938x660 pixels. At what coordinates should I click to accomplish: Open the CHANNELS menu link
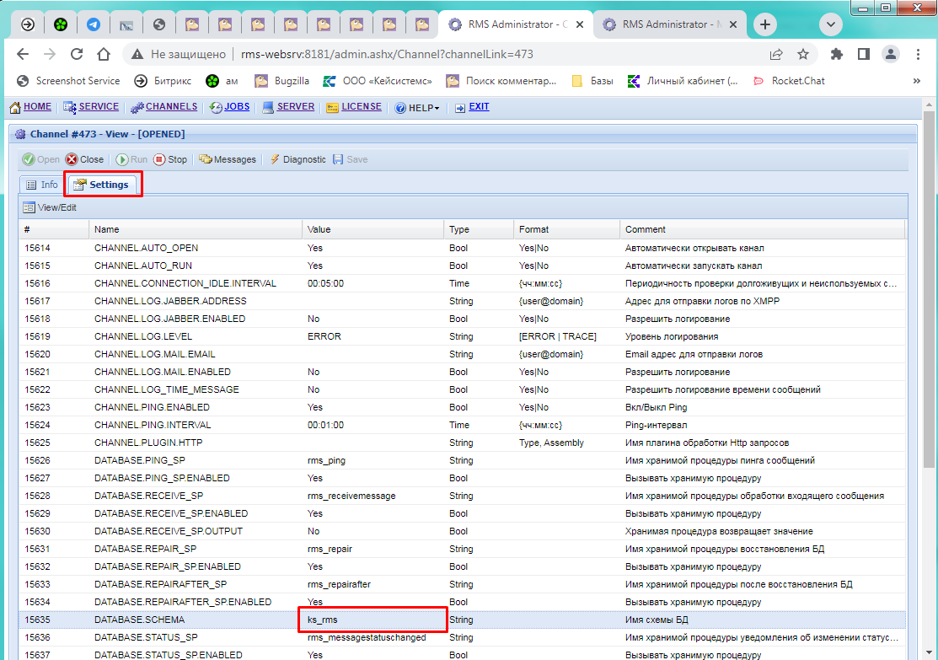point(163,106)
